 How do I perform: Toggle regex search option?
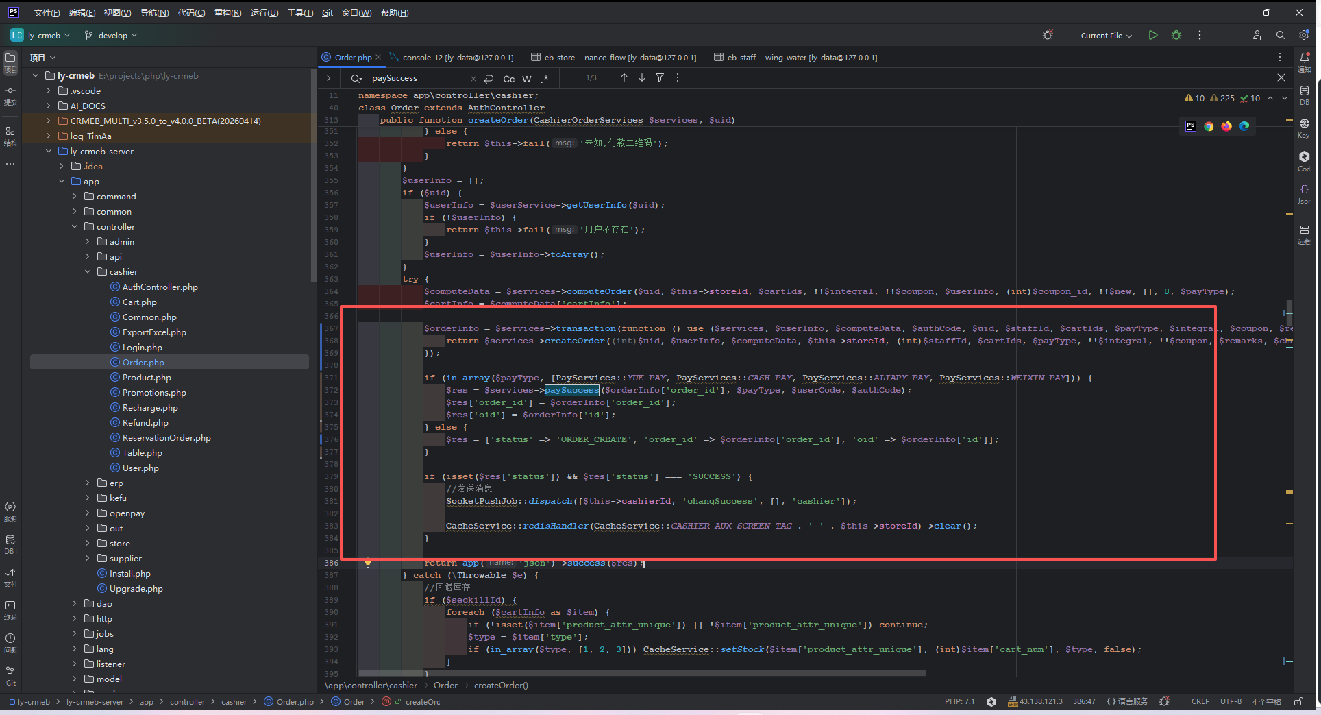point(545,79)
